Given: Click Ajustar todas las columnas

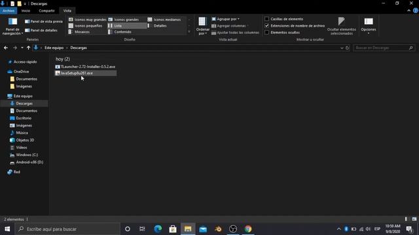Looking at the screenshot, I should (x=236, y=33).
